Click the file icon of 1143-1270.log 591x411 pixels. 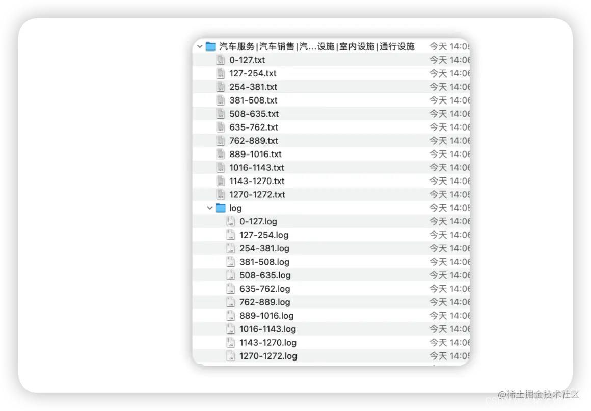pyautogui.click(x=231, y=343)
